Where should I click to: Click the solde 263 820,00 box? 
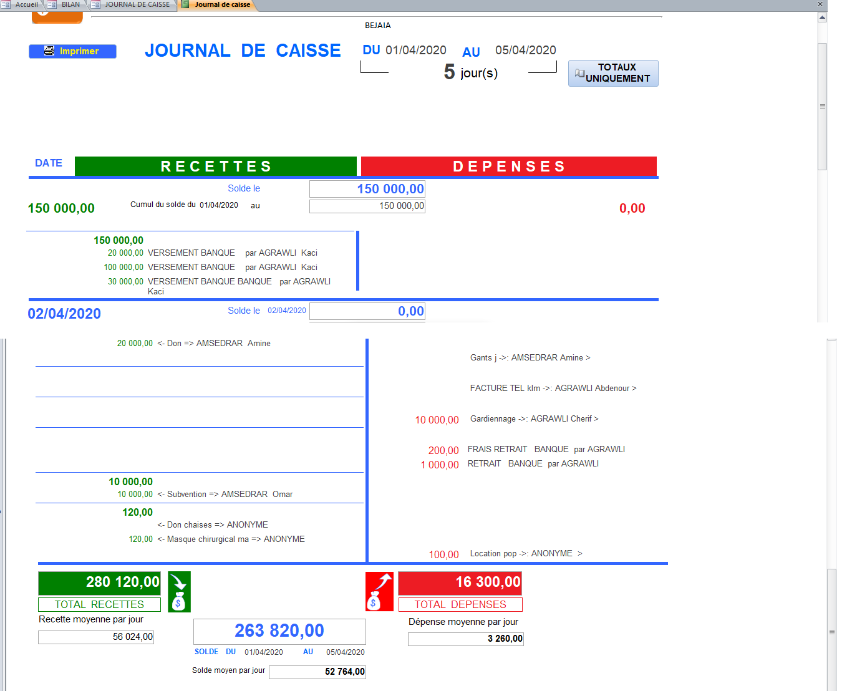(x=279, y=631)
